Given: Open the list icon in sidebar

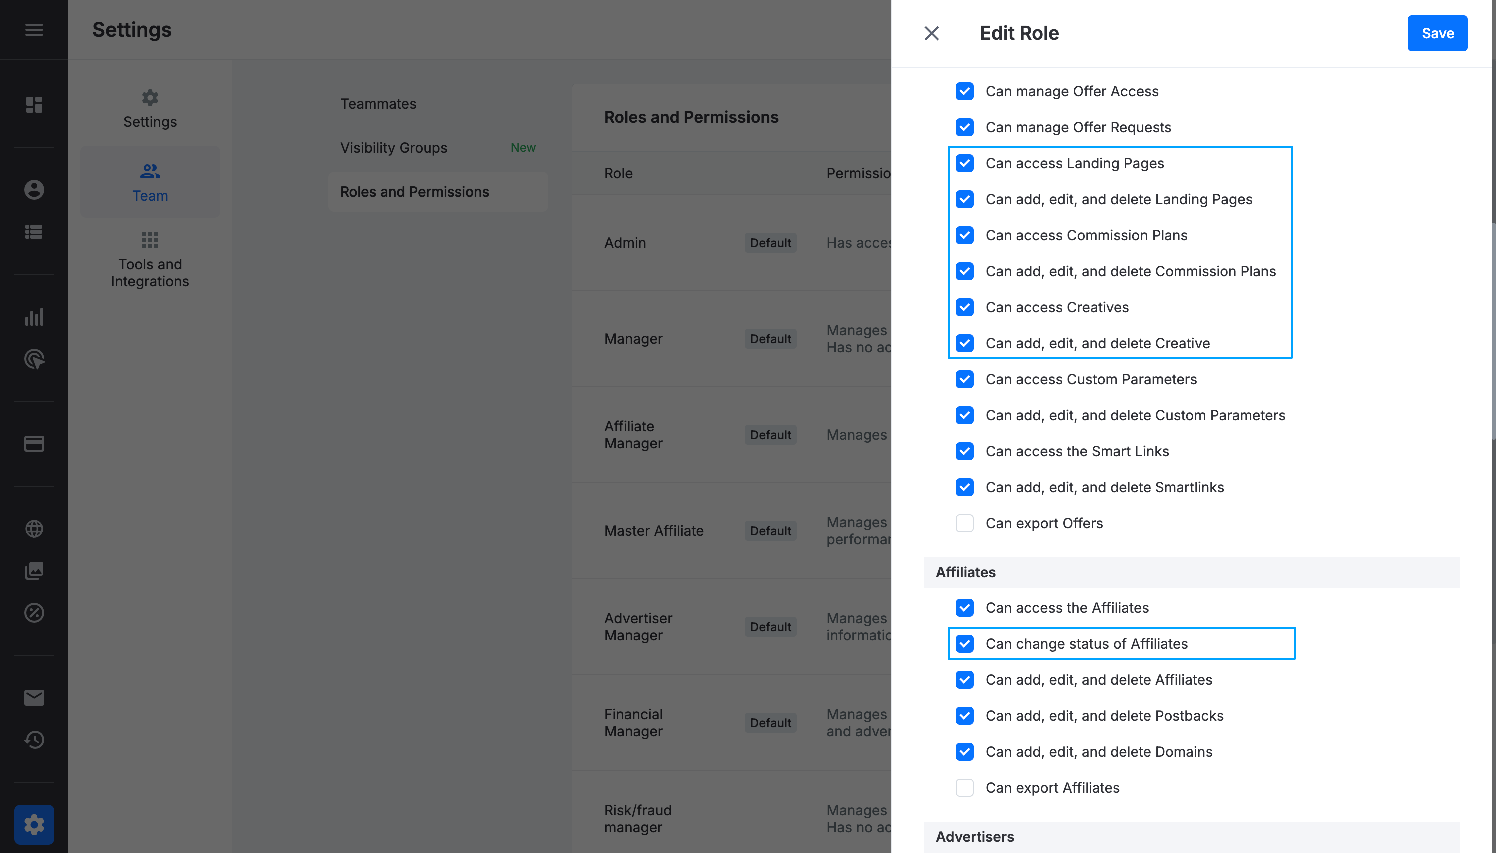Looking at the screenshot, I should (x=34, y=232).
